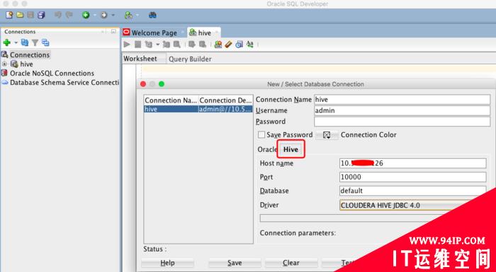Click the green plus New Connection icon
This screenshot has width=496, height=272.
coord(6,42)
